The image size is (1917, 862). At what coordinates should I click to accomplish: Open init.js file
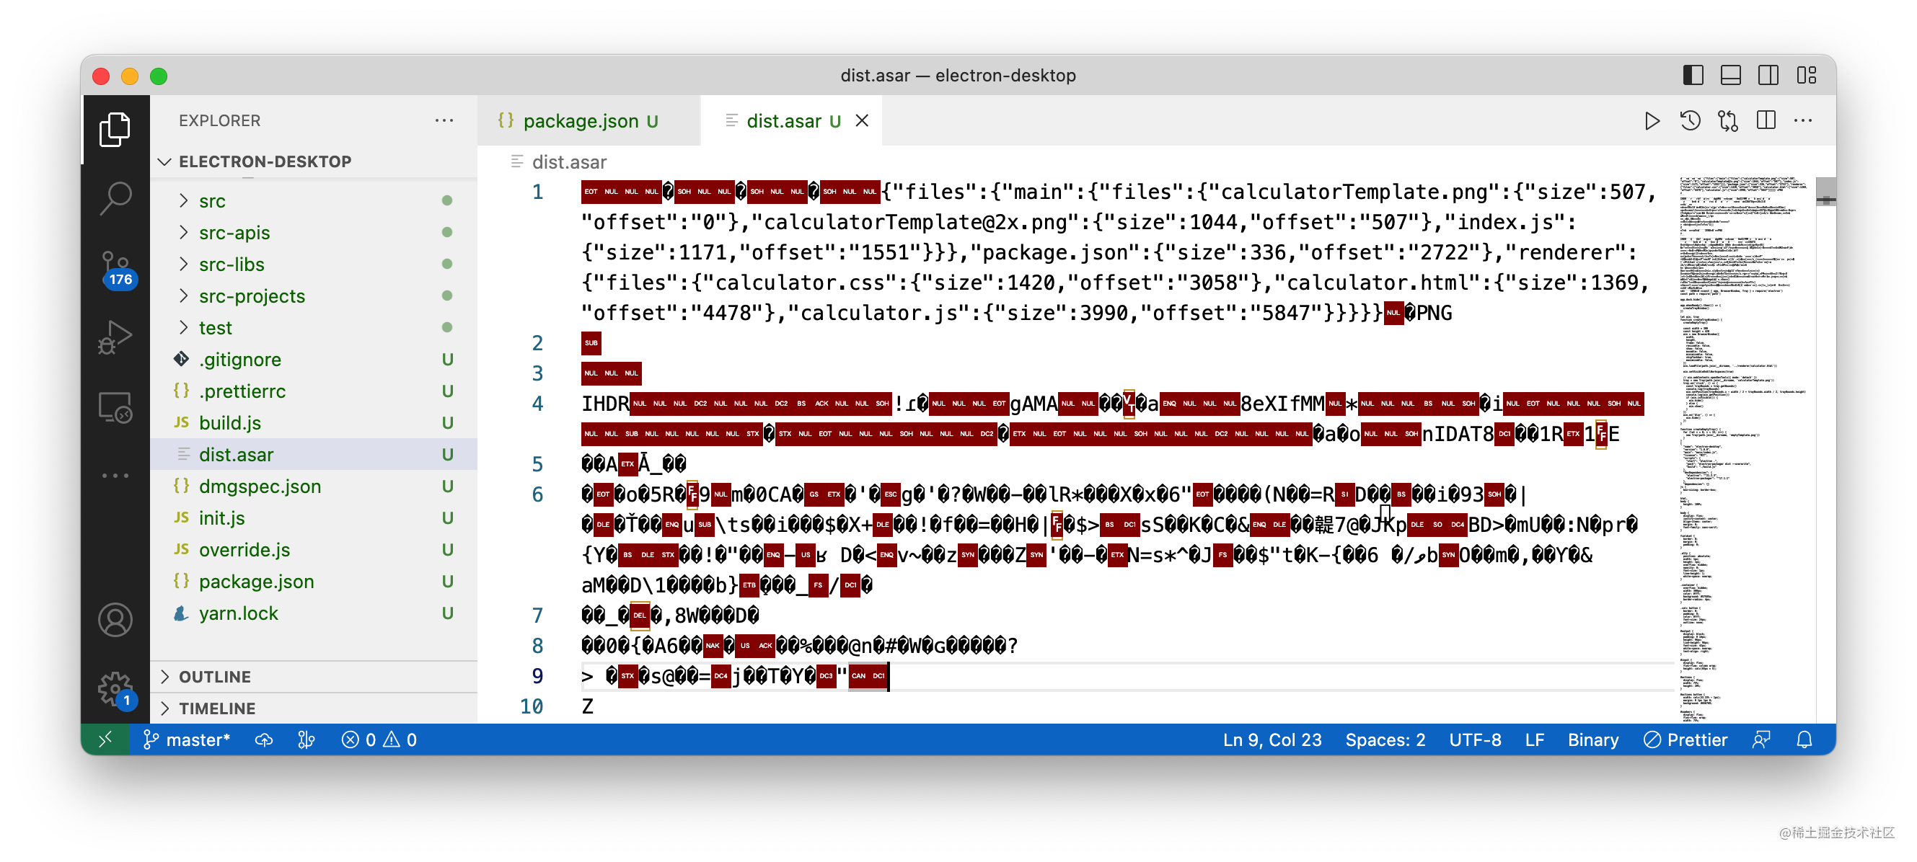pyautogui.click(x=313, y=517)
